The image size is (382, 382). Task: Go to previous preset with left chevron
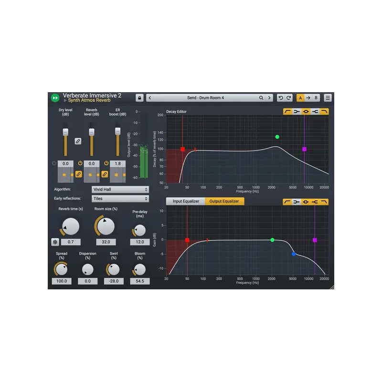tap(150, 98)
